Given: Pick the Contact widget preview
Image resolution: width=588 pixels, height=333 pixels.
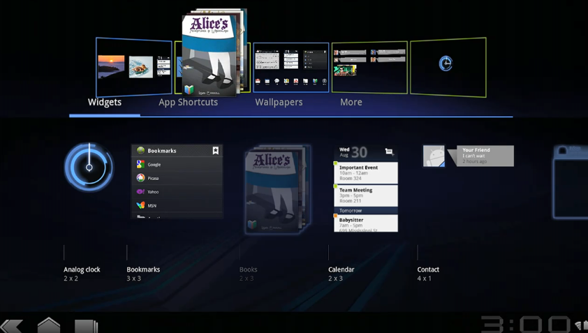Looking at the screenshot, I should point(469,156).
